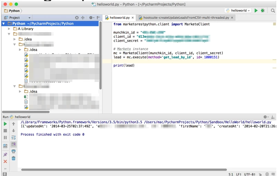Viewport: 278px width, 176px height.
Task: Select the A Library tree item
Action: [26, 29]
